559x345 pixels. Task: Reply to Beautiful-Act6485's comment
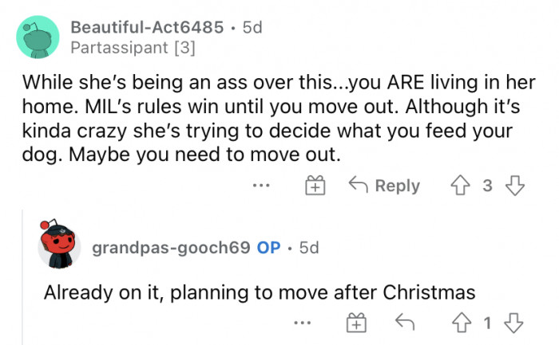pyautogui.click(x=384, y=186)
